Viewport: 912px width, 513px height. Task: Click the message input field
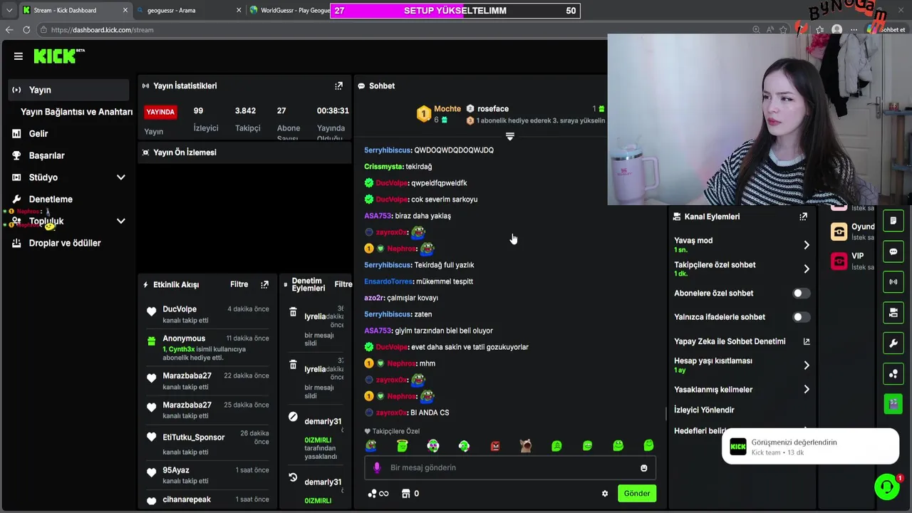(510, 468)
